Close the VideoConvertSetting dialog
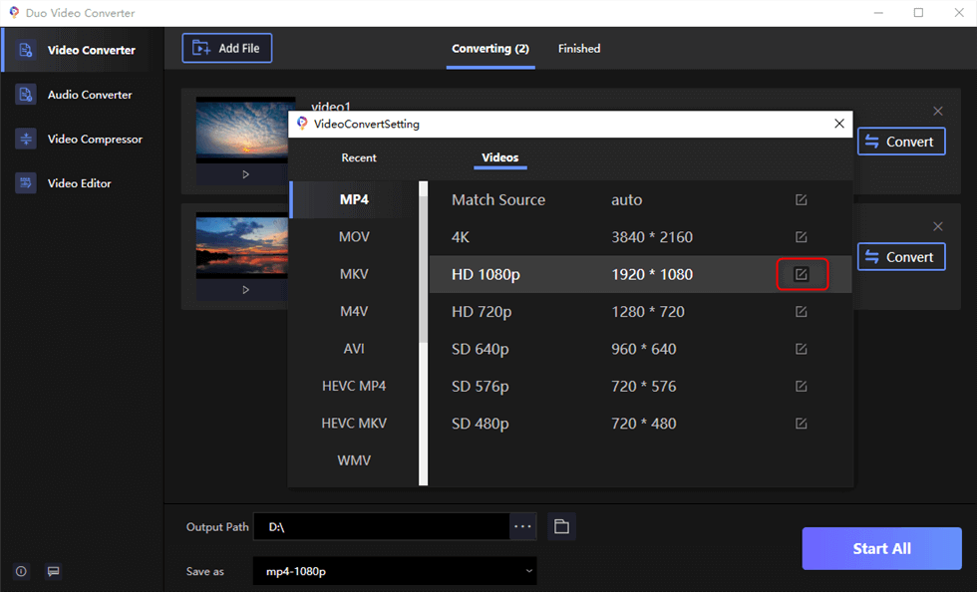This screenshot has height=592, width=977. (839, 124)
